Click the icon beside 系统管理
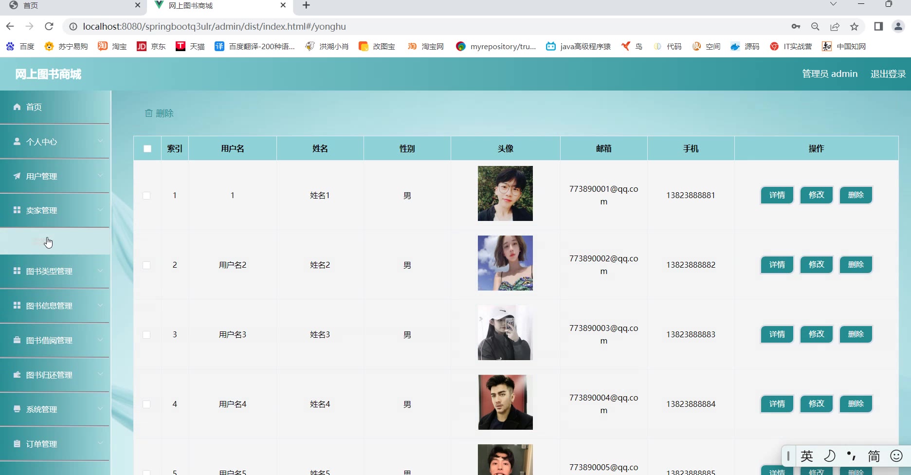The image size is (911, 475). (17, 409)
